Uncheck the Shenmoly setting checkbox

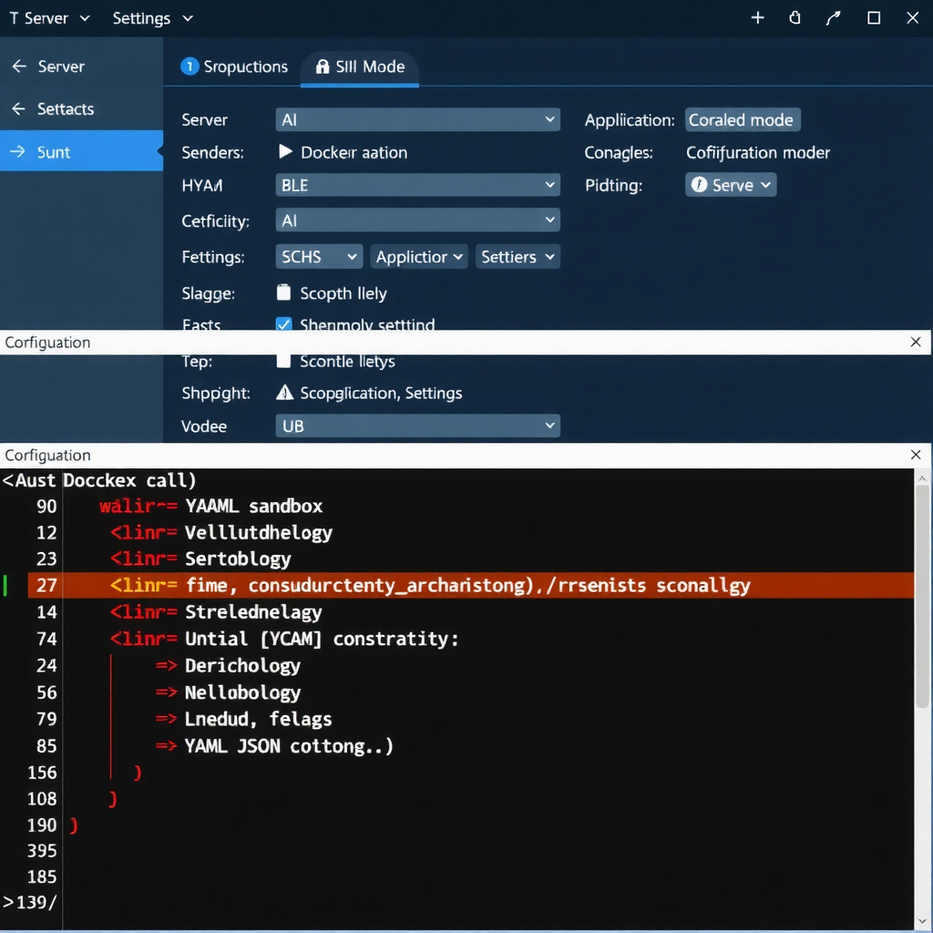(283, 324)
